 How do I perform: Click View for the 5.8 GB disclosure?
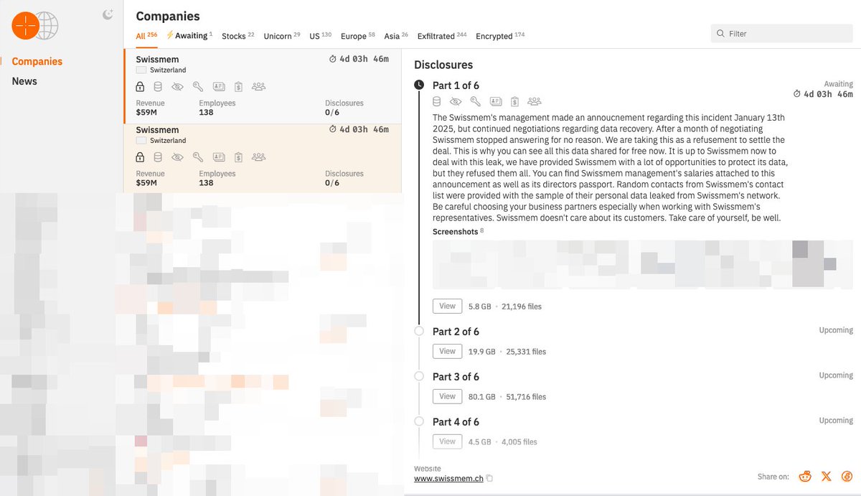[x=447, y=306]
